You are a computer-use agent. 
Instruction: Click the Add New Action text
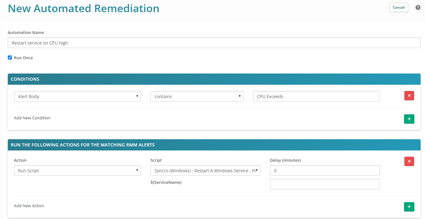29,206
